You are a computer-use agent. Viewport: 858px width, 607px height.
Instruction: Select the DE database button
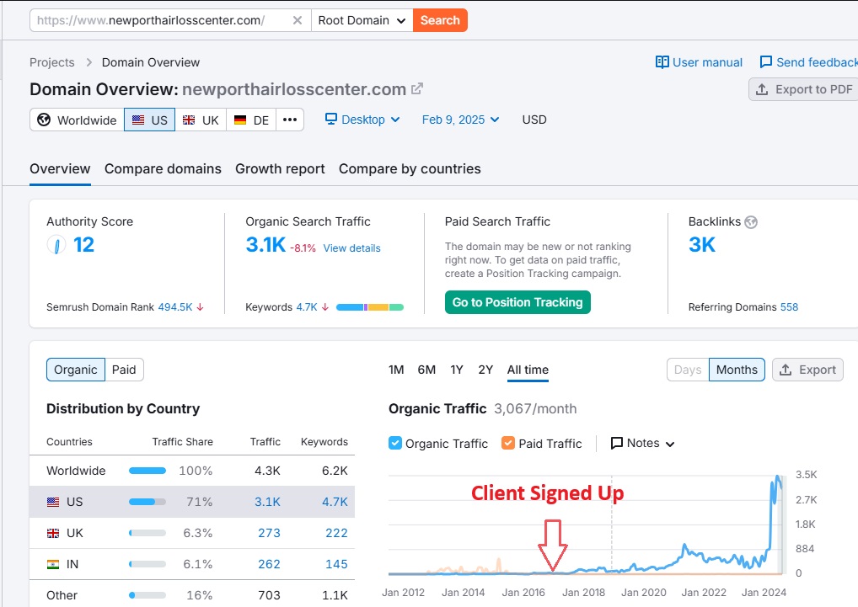251,120
